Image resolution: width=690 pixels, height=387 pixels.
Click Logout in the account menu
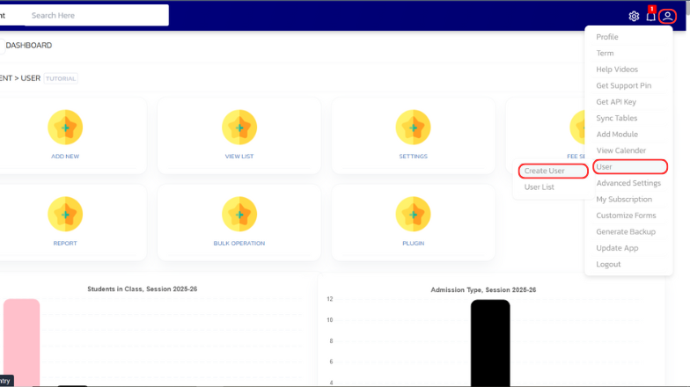[x=608, y=265]
